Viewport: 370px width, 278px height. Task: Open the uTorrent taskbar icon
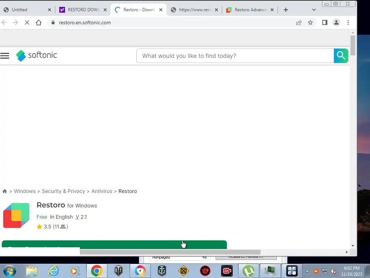click(x=249, y=271)
